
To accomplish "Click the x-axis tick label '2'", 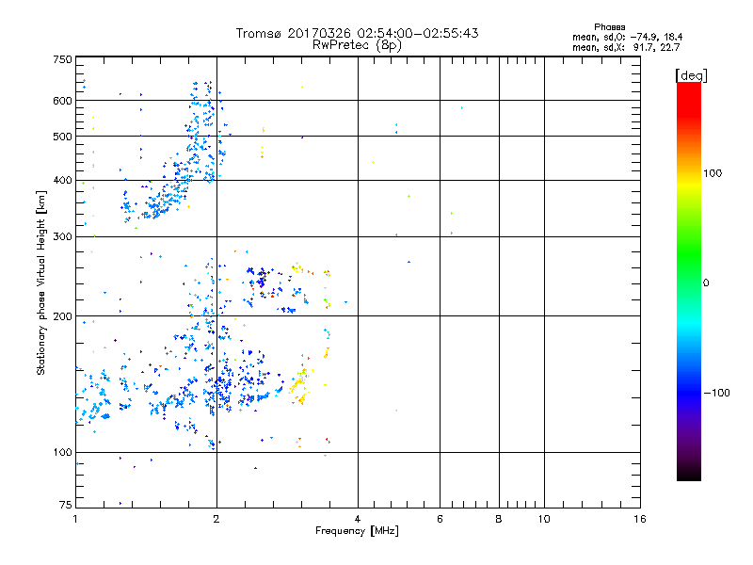I will click(x=216, y=519).
